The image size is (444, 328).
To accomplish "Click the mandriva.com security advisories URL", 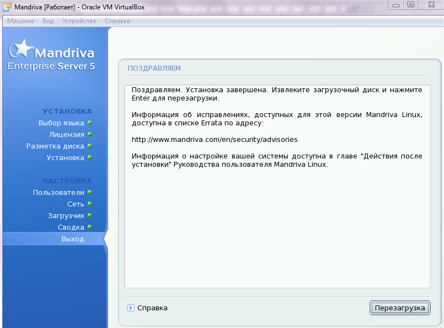I will pyautogui.click(x=215, y=140).
